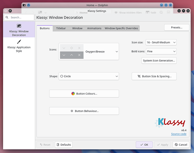Open Button Colours dialog
Image resolution: width=194 pixels, height=153 pixels.
(84, 94)
